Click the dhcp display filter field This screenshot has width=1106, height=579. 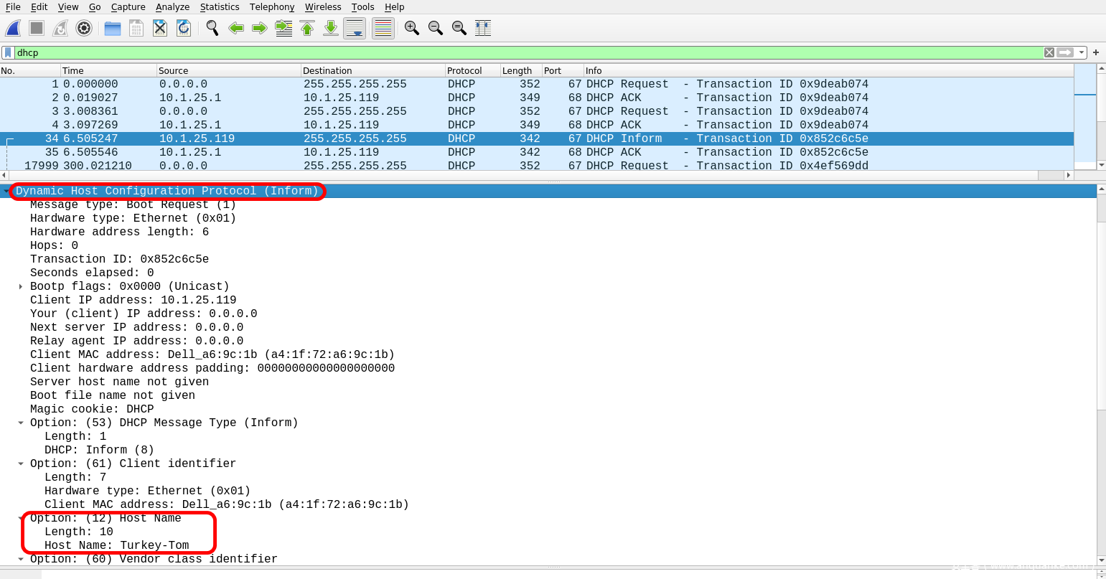tap(502, 52)
